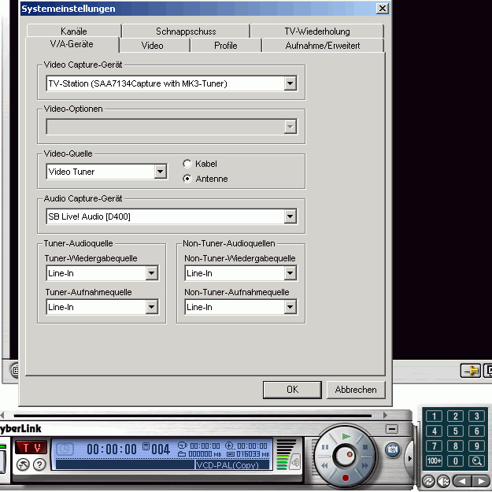Select channel keypad number 2
The width and height of the screenshot is (492, 492).
455,416
